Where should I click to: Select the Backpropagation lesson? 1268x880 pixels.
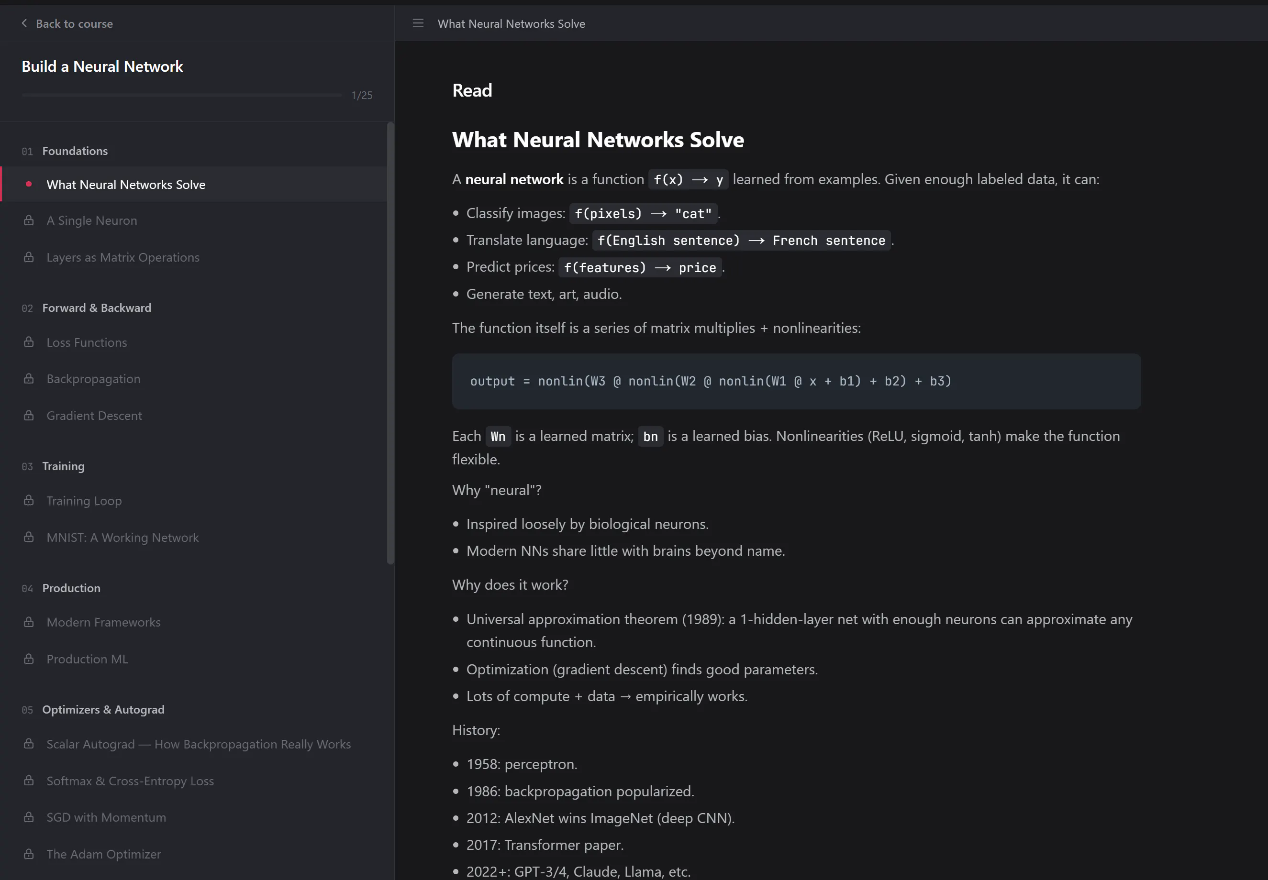click(194, 379)
